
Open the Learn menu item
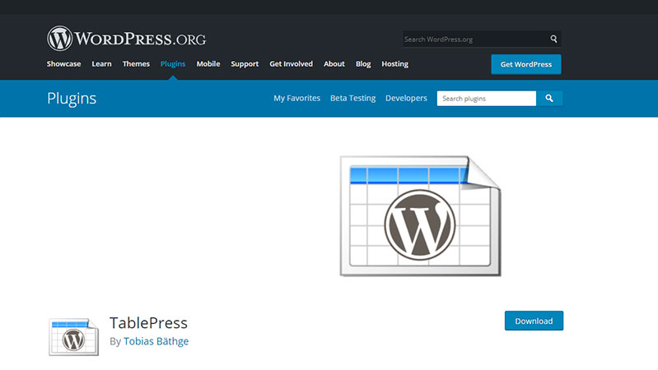(101, 63)
